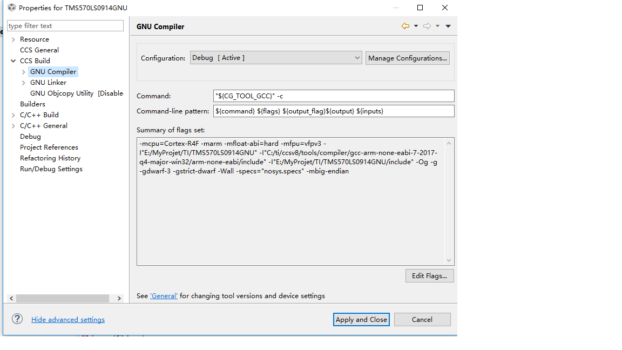Click the forward navigation arrow icon
This screenshot has height=350, width=622.
[427, 26]
